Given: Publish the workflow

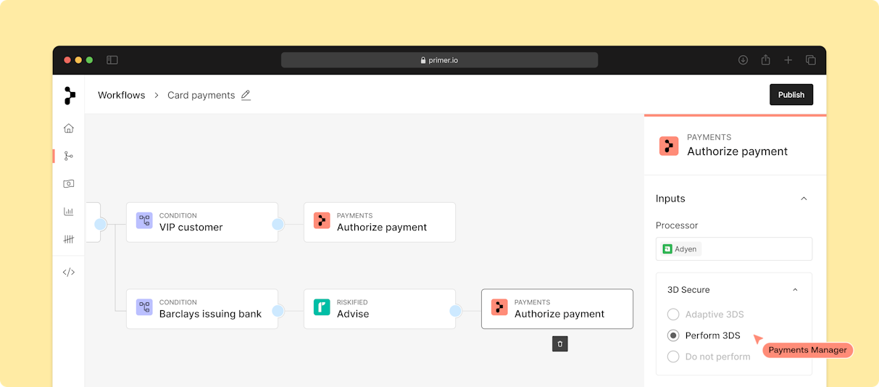Looking at the screenshot, I should 791,95.
